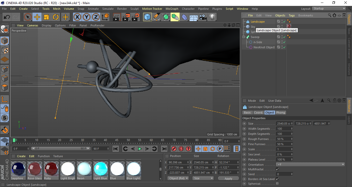Toggle the Y axis lock
The image size is (352, 187).
[87, 17]
